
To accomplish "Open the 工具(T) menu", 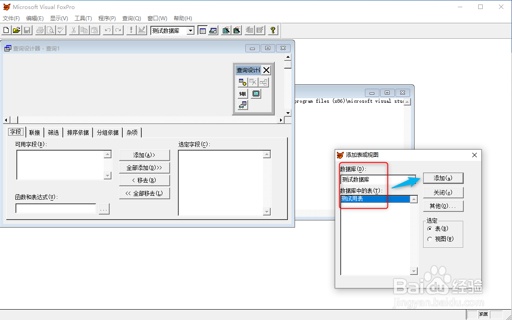I will pyautogui.click(x=83, y=18).
